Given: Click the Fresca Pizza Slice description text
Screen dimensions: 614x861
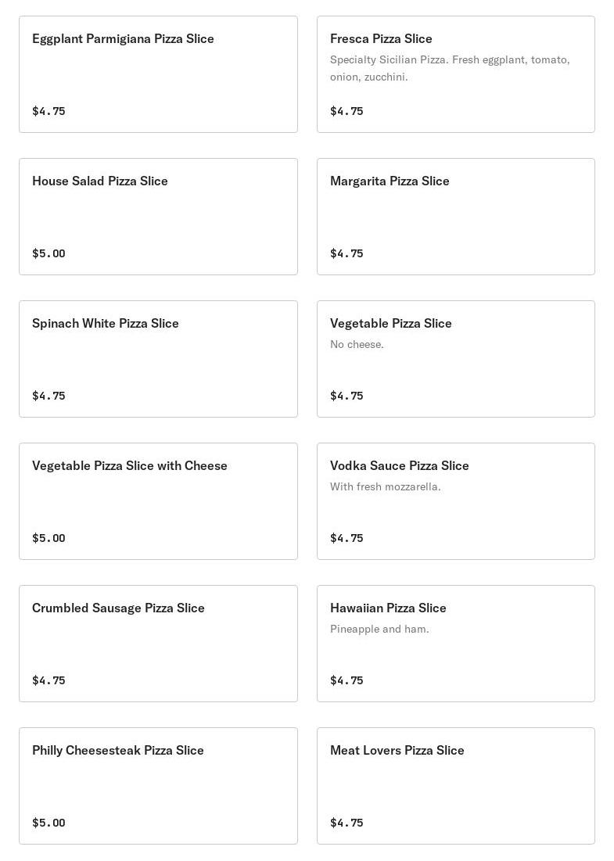Looking at the screenshot, I should point(449,68).
